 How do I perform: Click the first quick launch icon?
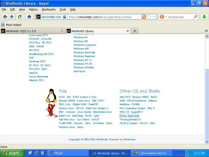(30, 153)
